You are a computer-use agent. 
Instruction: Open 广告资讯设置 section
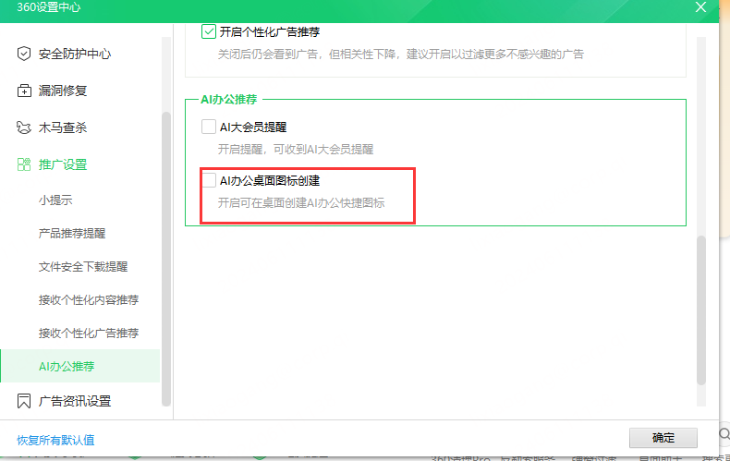coord(75,401)
